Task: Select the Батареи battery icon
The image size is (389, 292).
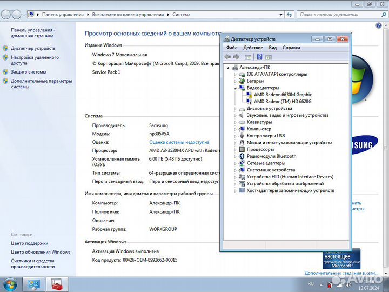Action: click(242, 81)
